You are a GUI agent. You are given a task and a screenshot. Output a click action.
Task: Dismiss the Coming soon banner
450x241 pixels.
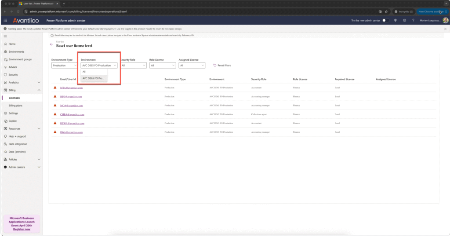(x=446, y=29)
